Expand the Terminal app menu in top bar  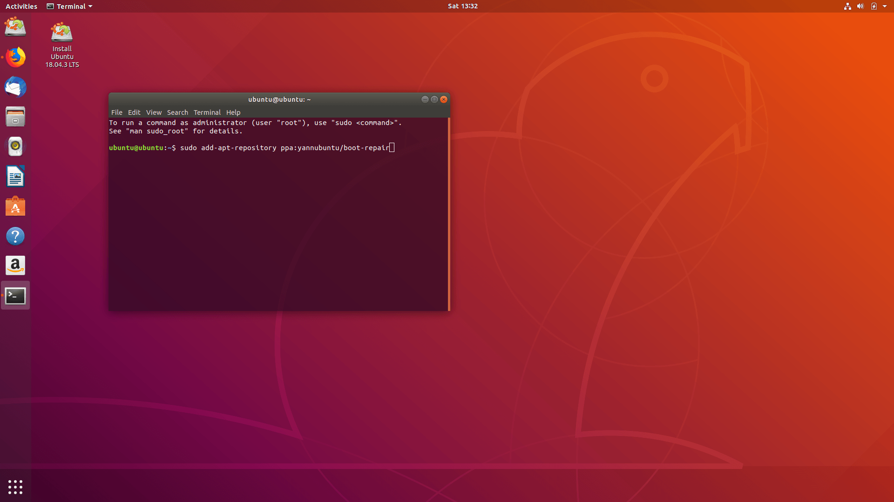(70, 7)
